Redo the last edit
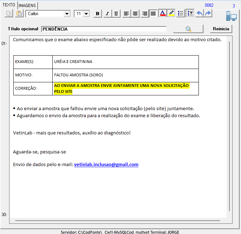 click(208, 14)
